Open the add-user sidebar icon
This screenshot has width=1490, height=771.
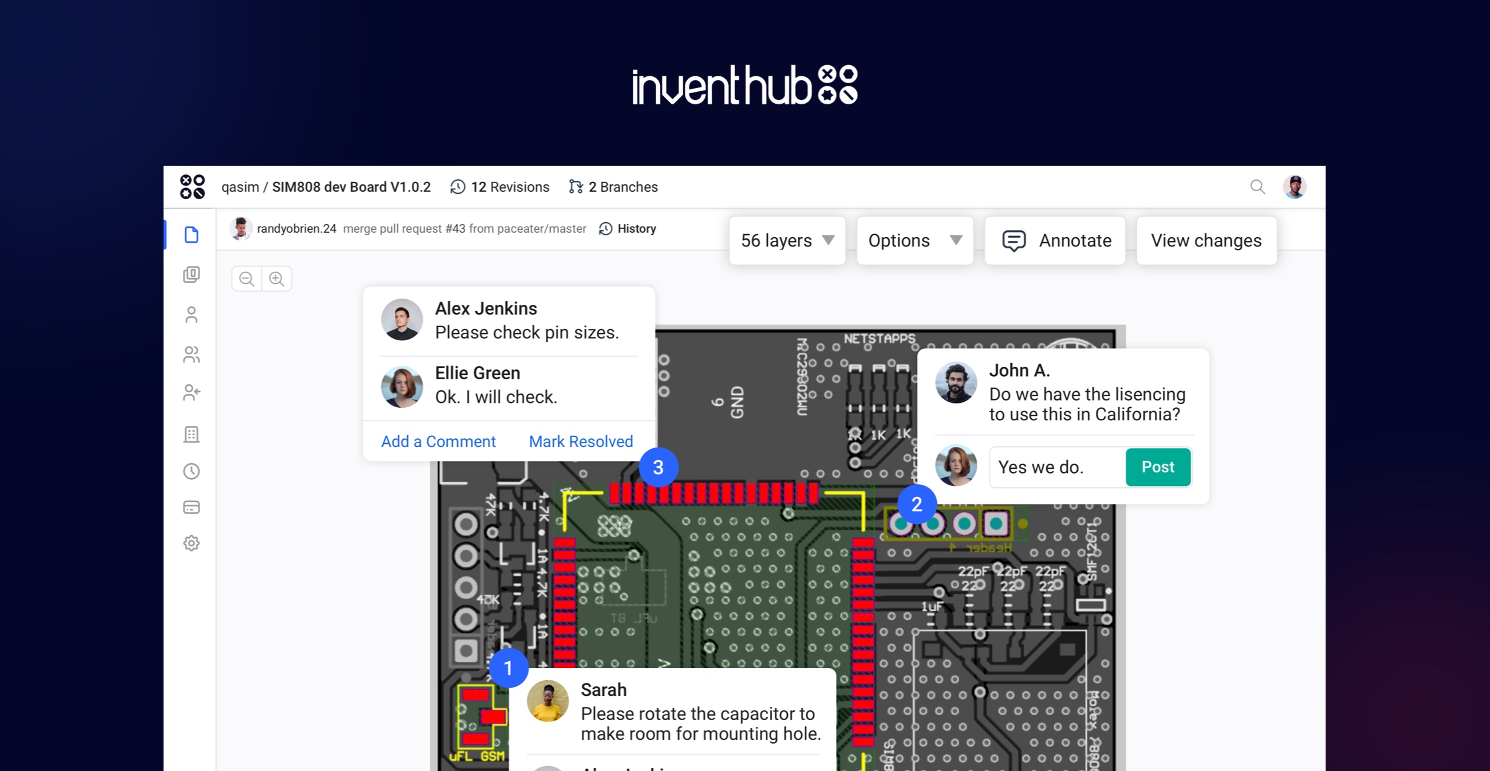click(191, 393)
